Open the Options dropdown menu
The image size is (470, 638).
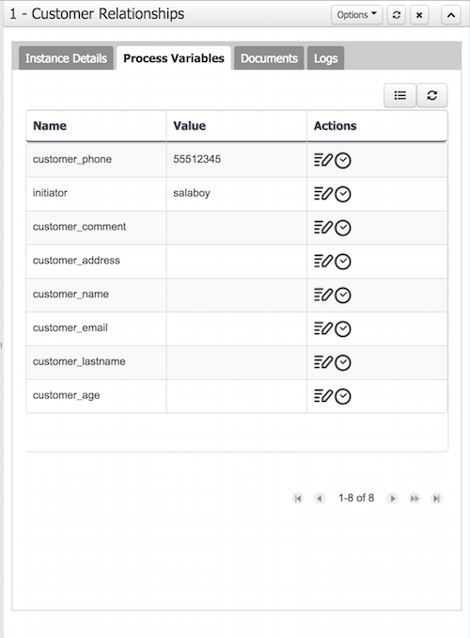[x=356, y=15]
